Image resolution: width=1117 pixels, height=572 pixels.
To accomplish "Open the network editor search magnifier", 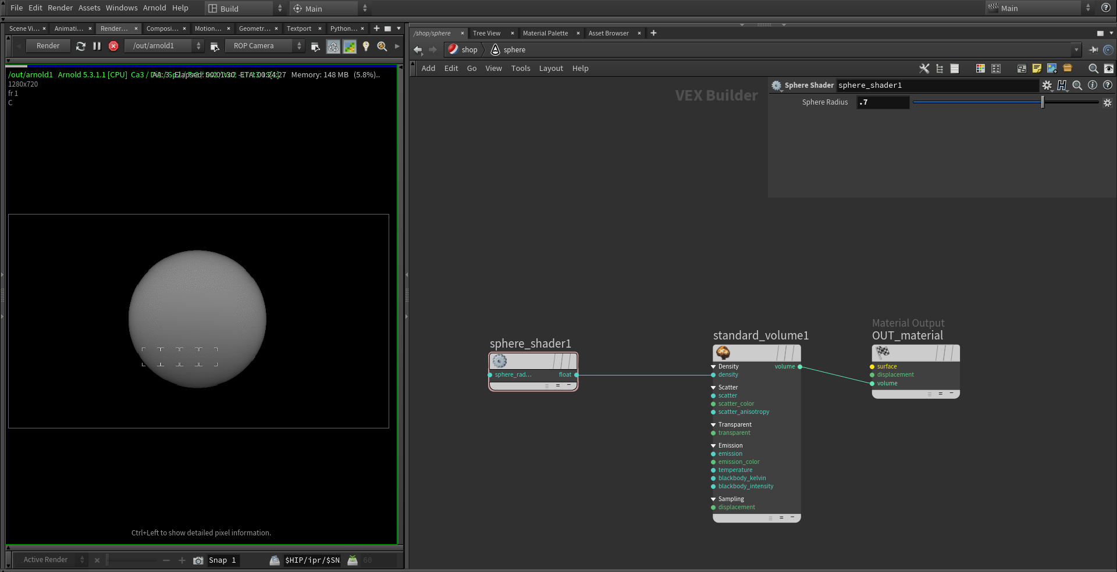I will click(1093, 68).
